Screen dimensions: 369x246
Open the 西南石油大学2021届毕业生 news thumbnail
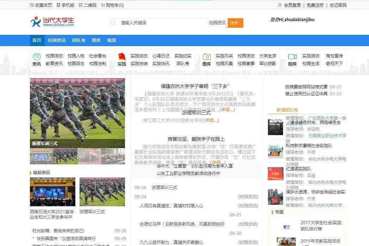(53, 192)
